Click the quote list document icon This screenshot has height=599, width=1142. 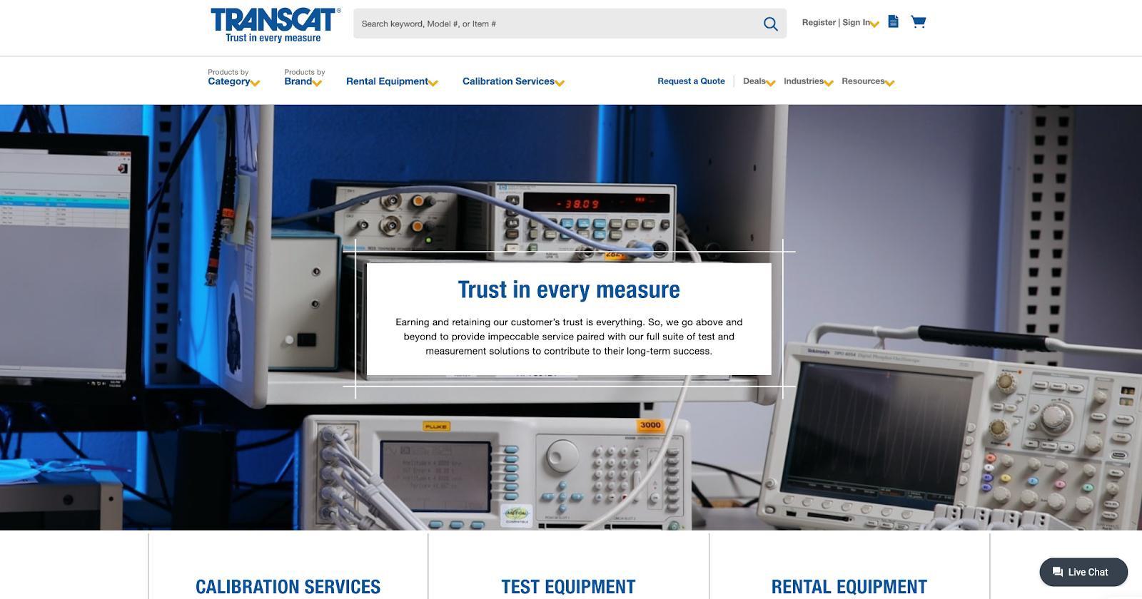point(893,21)
